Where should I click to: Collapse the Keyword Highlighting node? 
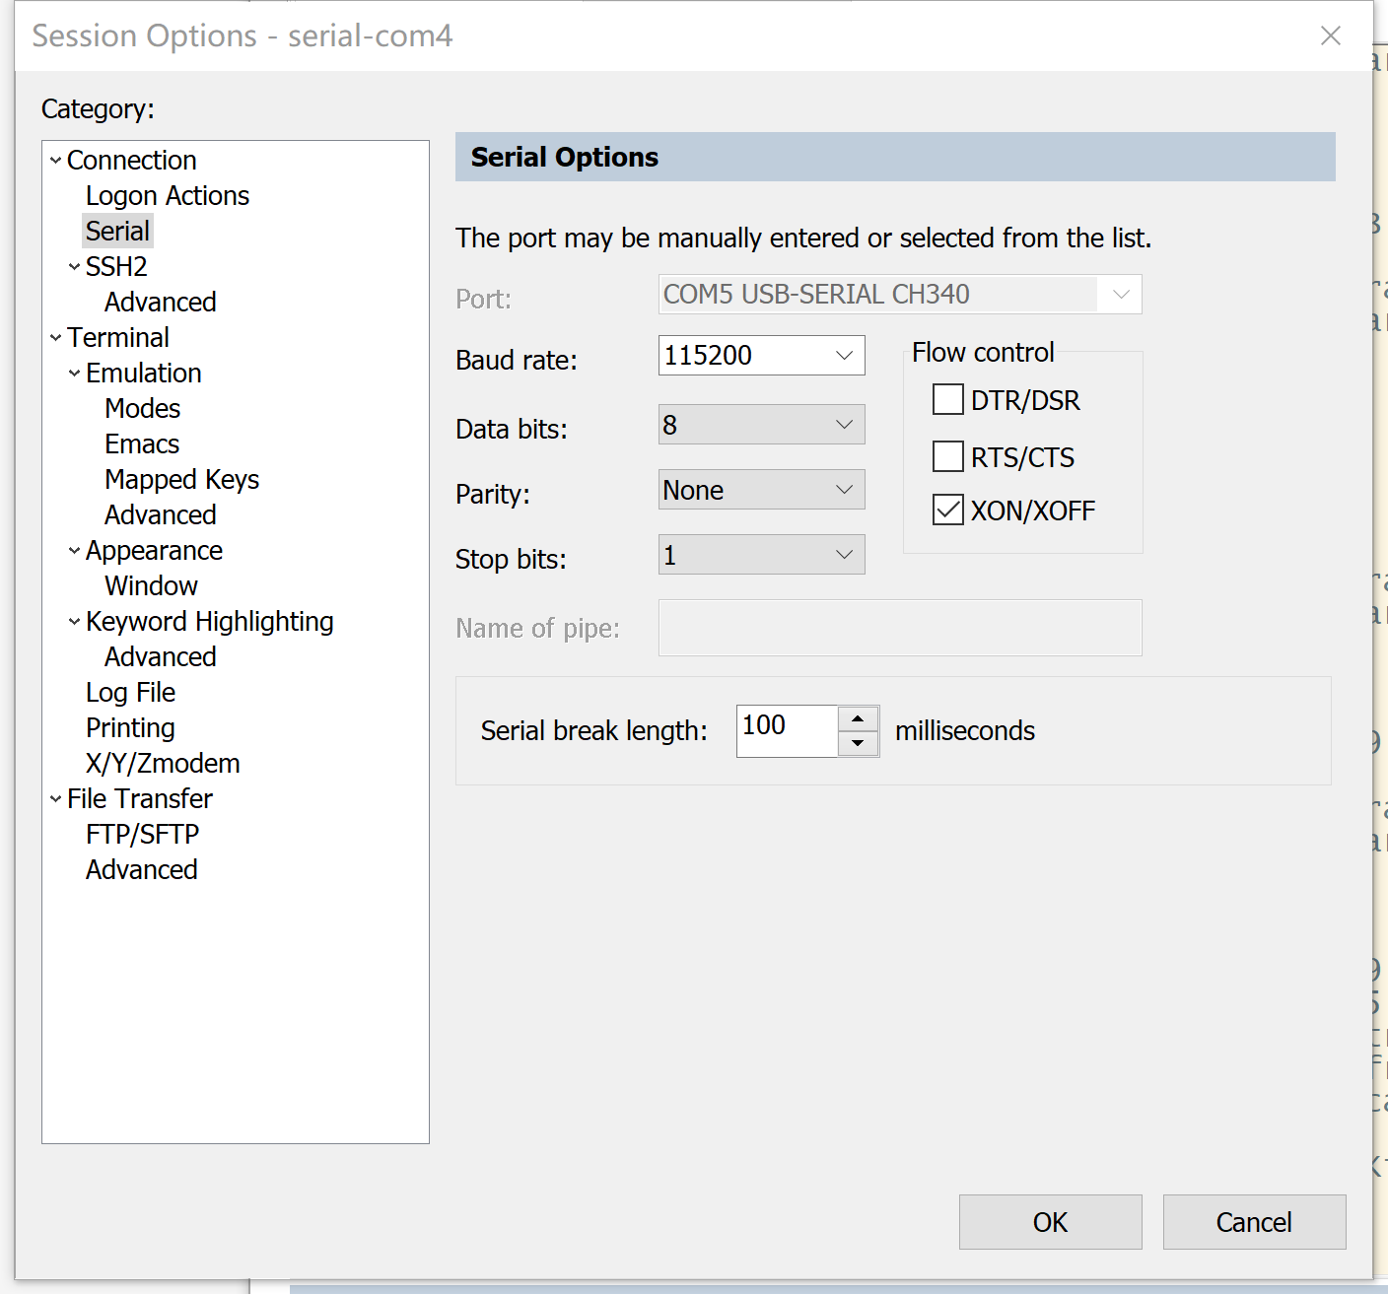click(75, 621)
